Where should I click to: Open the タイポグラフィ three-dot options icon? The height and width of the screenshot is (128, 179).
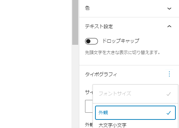tap(169, 74)
